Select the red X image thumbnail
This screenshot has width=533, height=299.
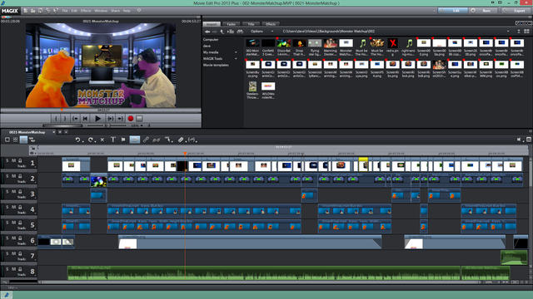tap(393, 43)
